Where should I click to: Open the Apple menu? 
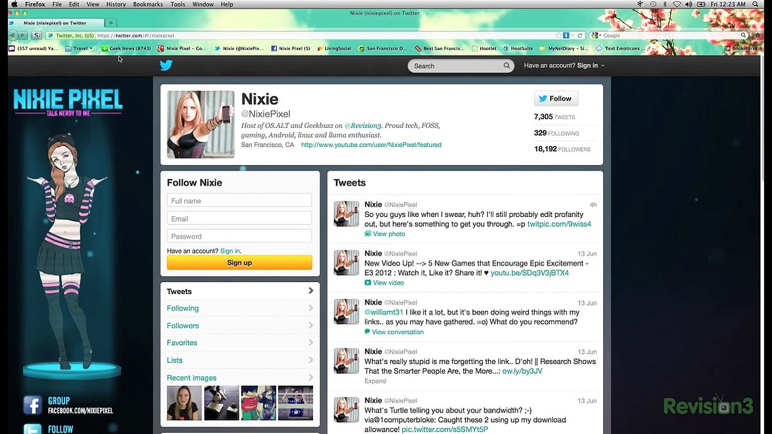14,4
